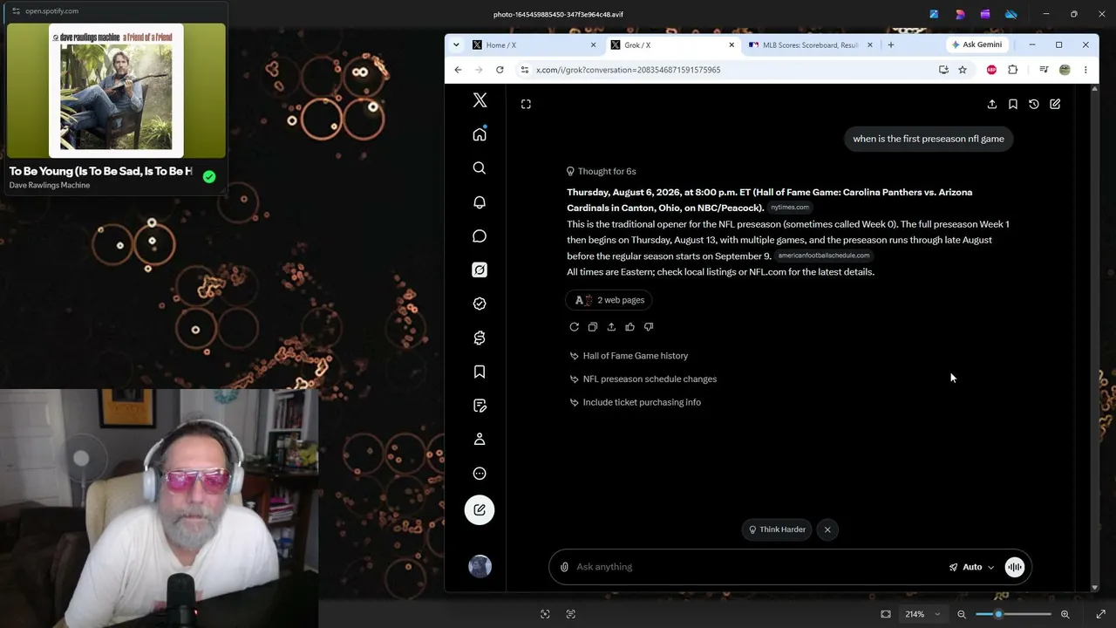Open the tab search dropdown

(456, 45)
